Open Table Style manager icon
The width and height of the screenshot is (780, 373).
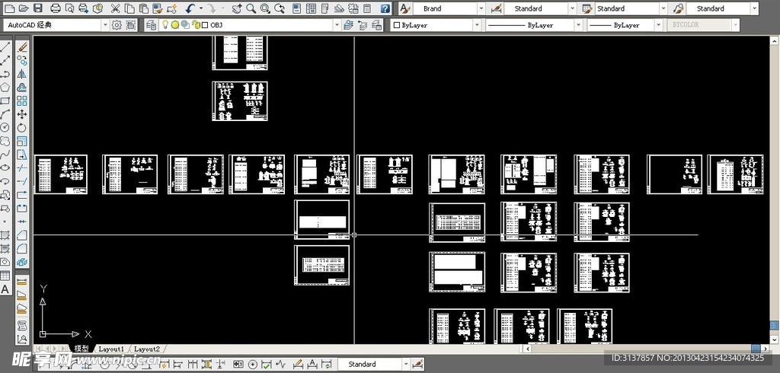click(x=587, y=8)
